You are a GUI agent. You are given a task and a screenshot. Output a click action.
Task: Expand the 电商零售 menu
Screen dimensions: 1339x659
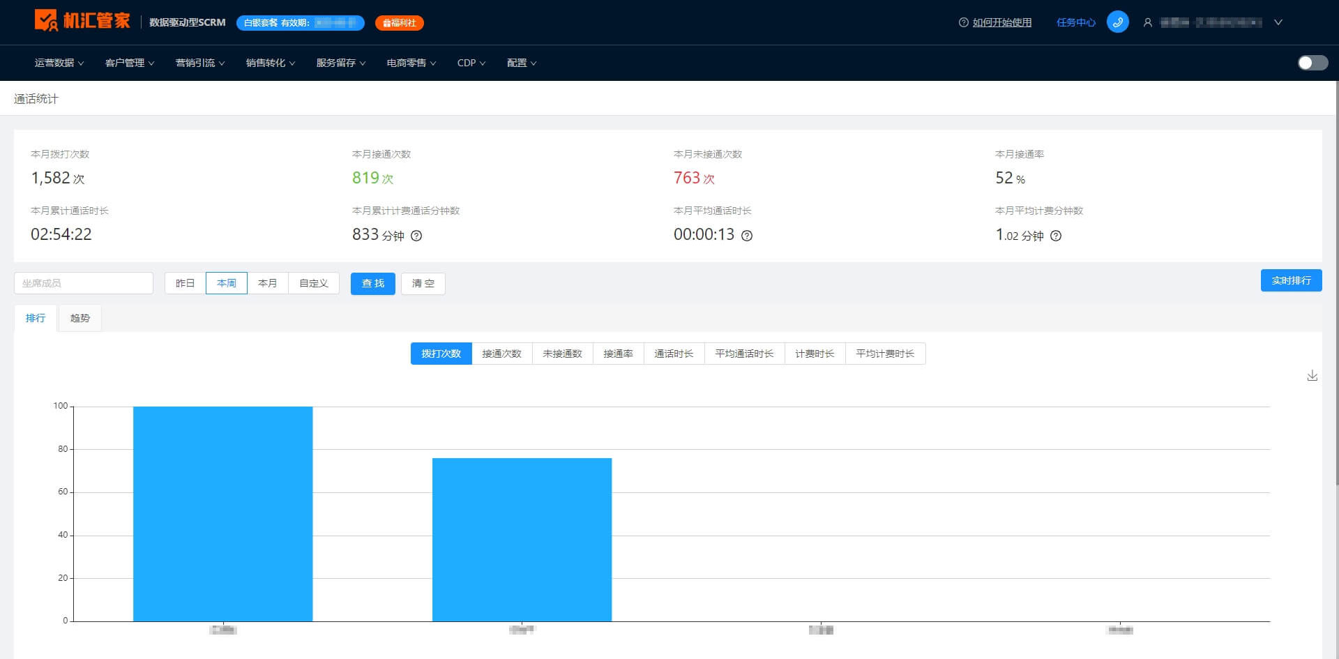pyautogui.click(x=411, y=63)
